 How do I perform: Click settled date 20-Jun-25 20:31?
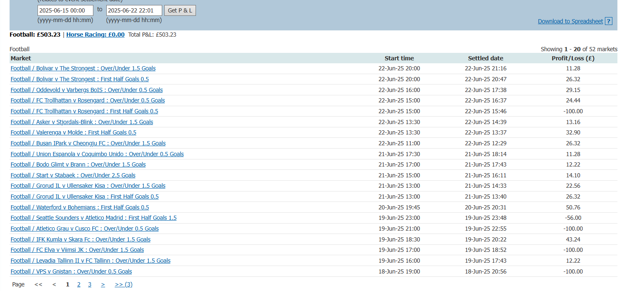pos(486,207)
